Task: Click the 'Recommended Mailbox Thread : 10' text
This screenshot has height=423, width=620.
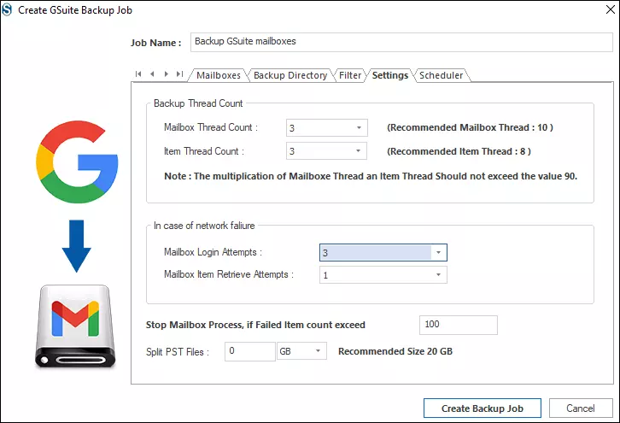Action: point(470,127)
